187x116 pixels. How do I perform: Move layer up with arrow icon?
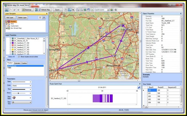pyautogui.click(x=40, y=18)
